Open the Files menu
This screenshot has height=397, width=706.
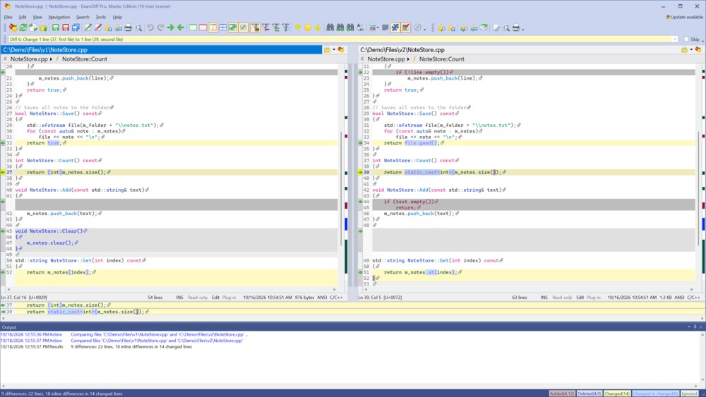pos(8,17)
